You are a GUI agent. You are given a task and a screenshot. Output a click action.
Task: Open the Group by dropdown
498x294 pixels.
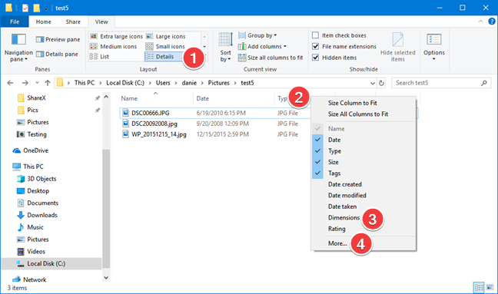(x=258, y=35)
